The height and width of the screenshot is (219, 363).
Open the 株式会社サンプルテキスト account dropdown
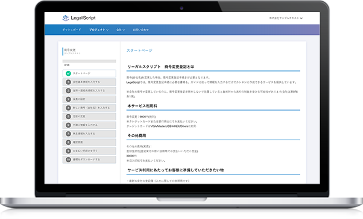(286, 18)
